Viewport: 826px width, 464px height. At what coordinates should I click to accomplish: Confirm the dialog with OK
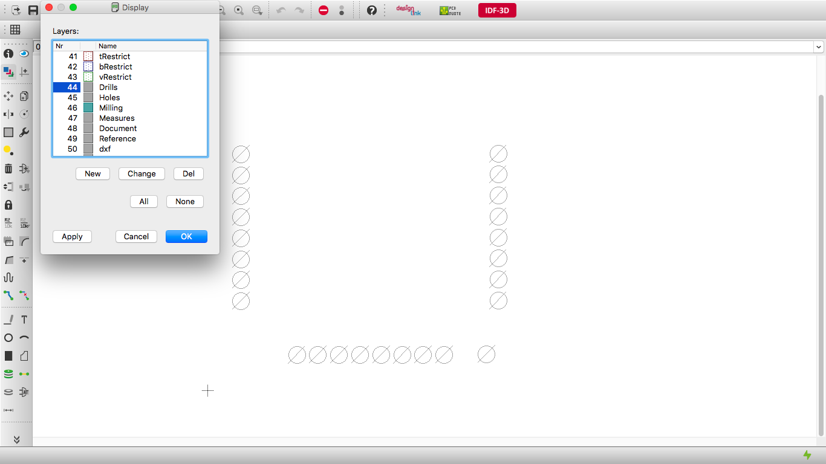click(186, 236)
